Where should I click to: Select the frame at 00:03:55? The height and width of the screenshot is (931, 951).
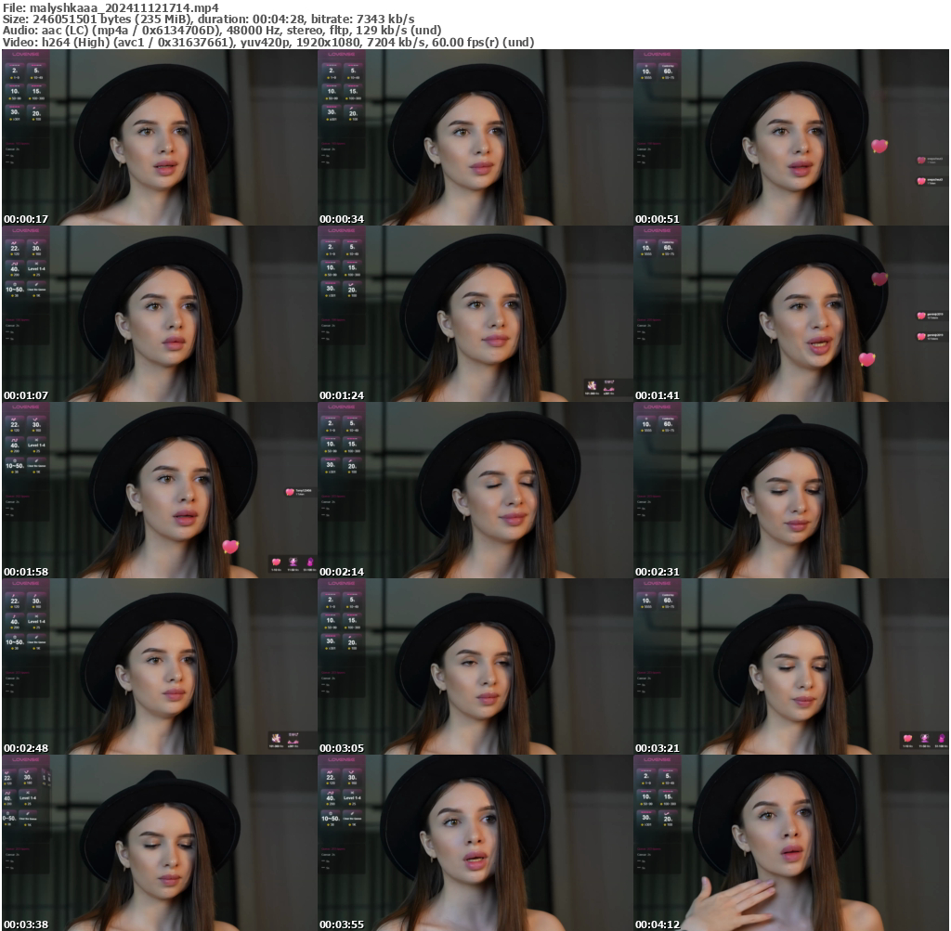pyautogui.click(x=475, y=843)
